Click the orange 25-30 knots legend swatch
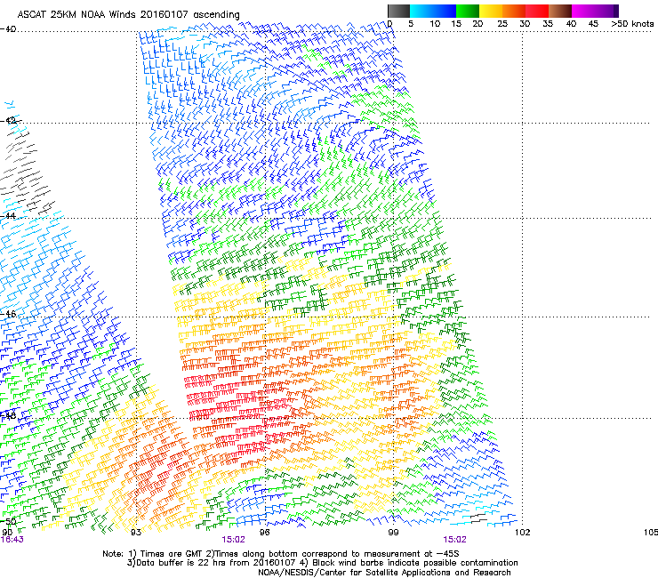658x578 pixels. pyautogui.click(x=514, y=11)
